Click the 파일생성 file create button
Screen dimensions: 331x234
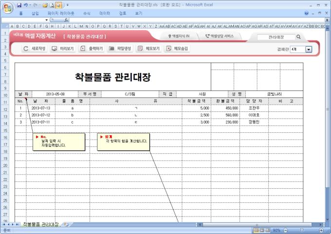tap(120, 49)
